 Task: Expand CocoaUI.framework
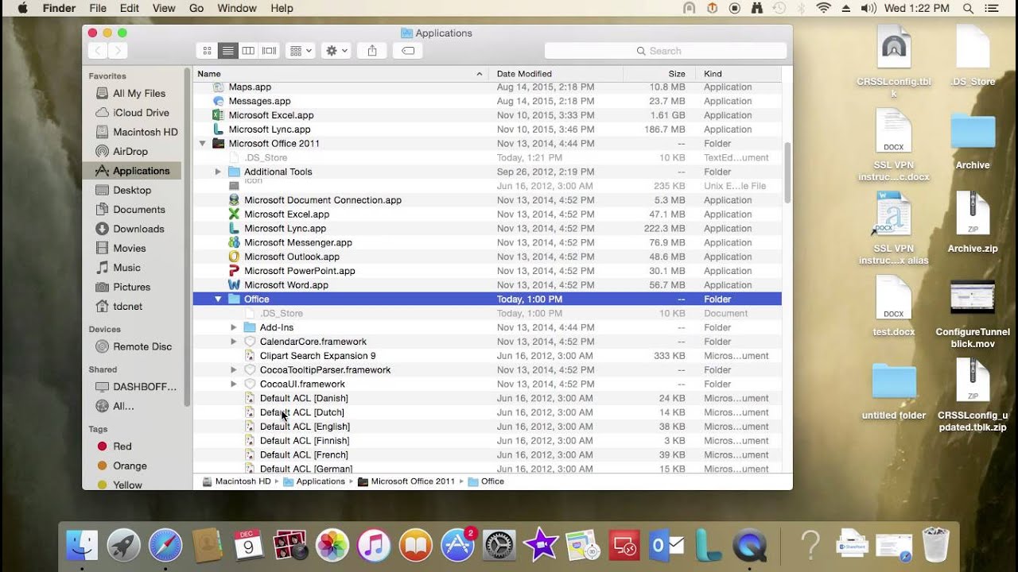point(233,385)
